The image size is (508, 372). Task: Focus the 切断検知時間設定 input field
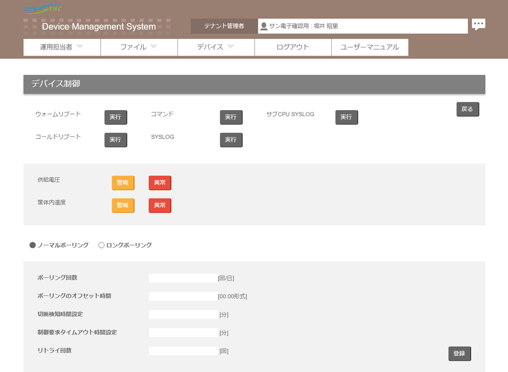[183, 314]
